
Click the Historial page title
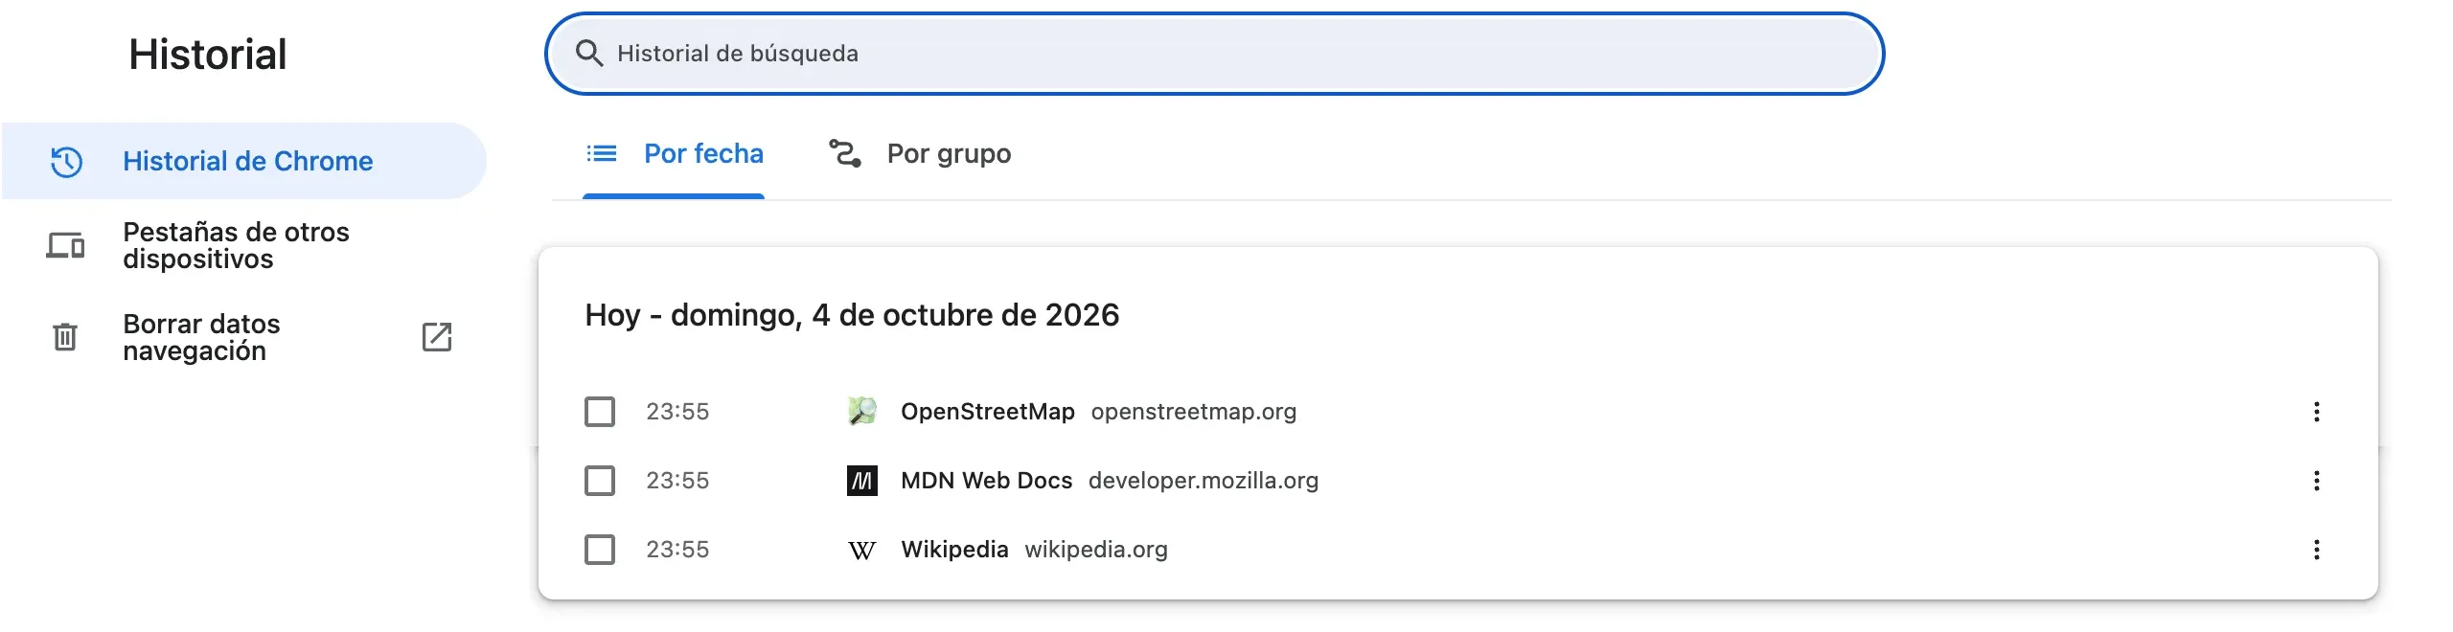208,55
